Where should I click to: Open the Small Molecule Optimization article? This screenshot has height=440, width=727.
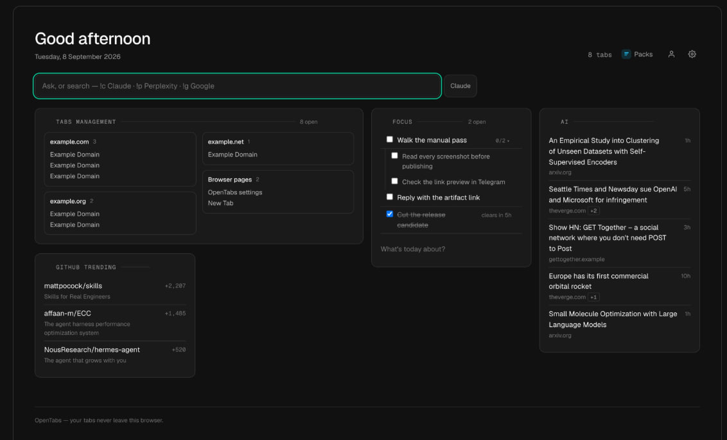(x=613, y=319)
